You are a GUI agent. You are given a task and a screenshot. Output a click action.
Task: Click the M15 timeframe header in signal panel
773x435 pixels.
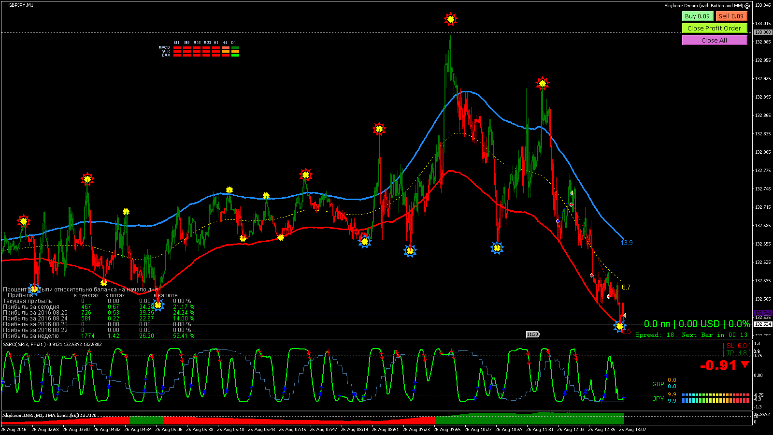point(197,43)
